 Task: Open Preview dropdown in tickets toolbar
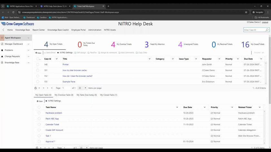259,53
